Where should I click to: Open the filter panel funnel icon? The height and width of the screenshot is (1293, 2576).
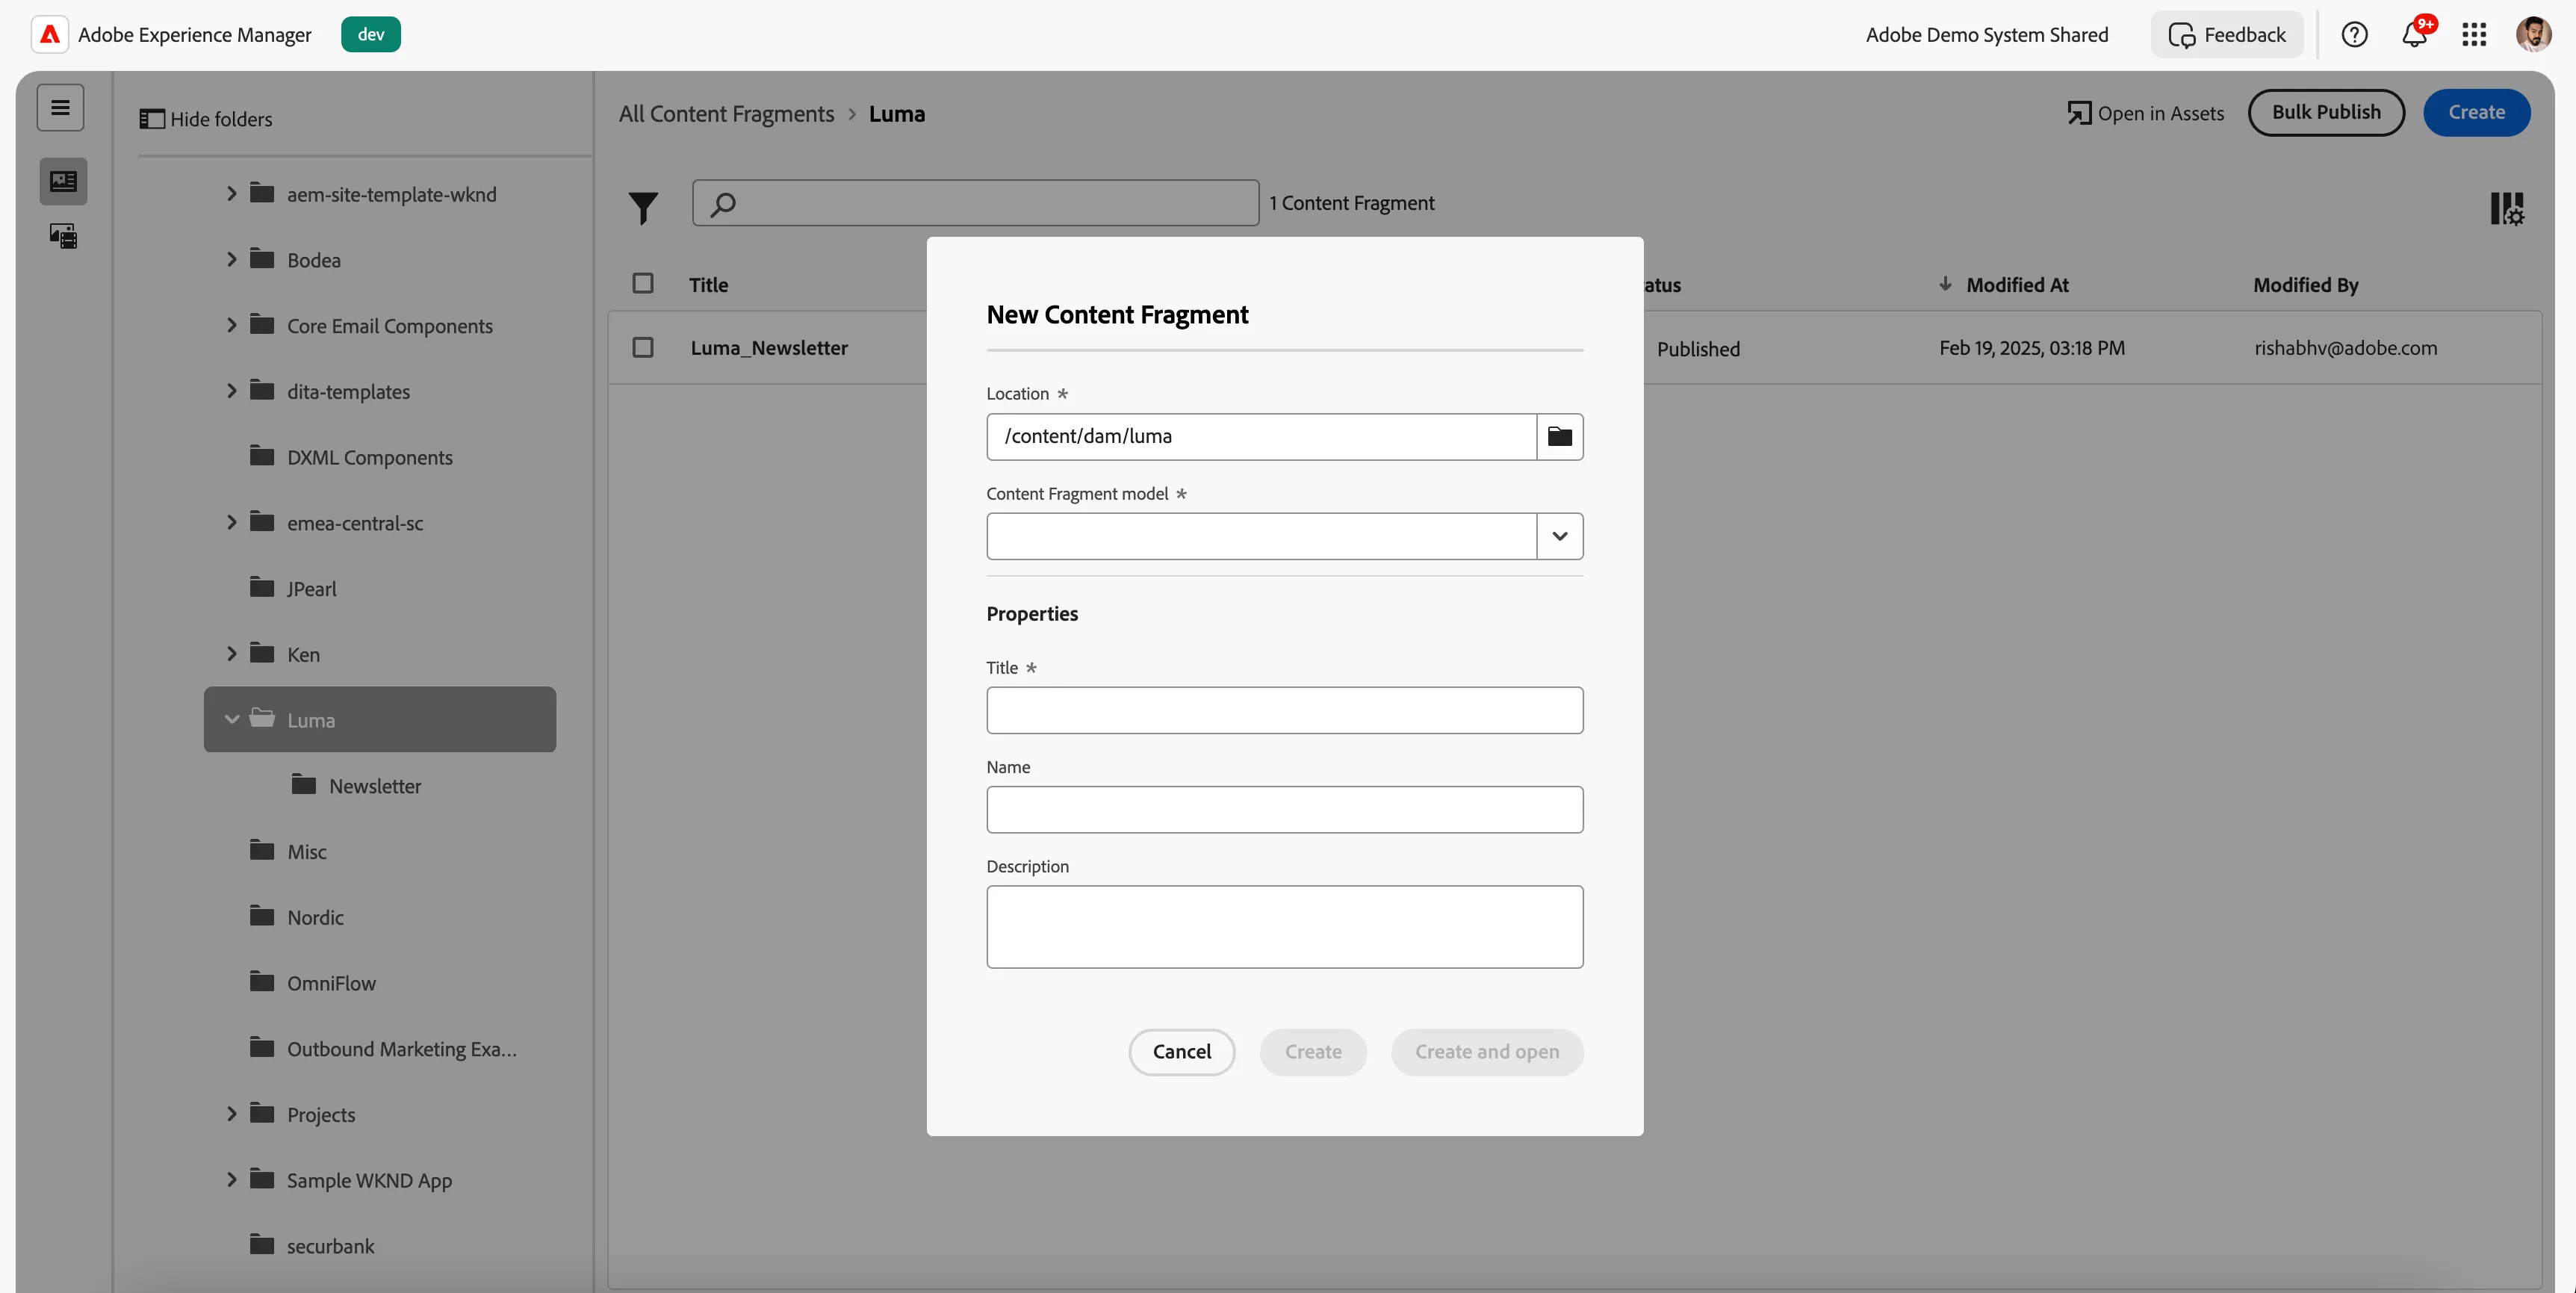pos(643,207)
